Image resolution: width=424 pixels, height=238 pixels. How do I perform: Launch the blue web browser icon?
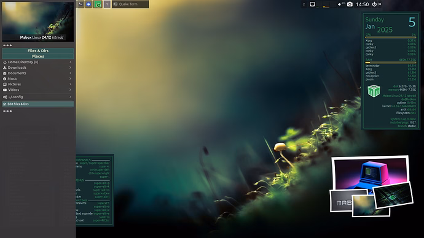(88, 4)
